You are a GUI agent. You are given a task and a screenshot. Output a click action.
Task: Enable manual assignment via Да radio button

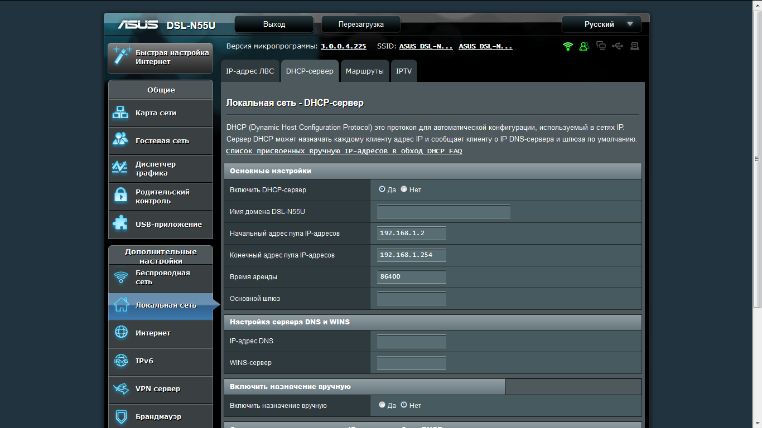click(382, 405)
